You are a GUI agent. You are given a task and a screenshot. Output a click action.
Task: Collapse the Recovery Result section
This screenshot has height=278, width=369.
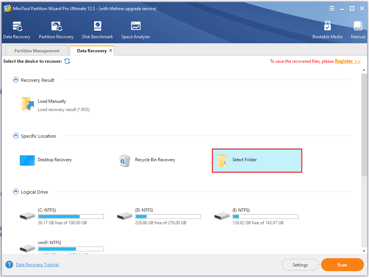(16, 80)
